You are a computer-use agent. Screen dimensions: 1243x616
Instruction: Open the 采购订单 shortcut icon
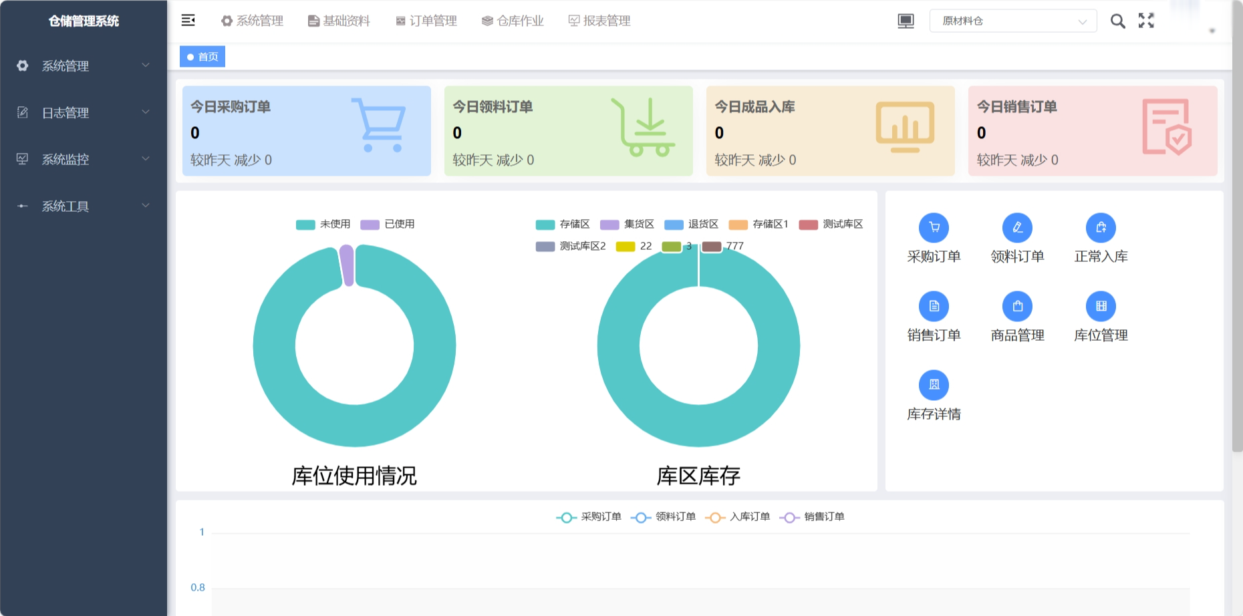pyautogui.click(x=934, y=228)
